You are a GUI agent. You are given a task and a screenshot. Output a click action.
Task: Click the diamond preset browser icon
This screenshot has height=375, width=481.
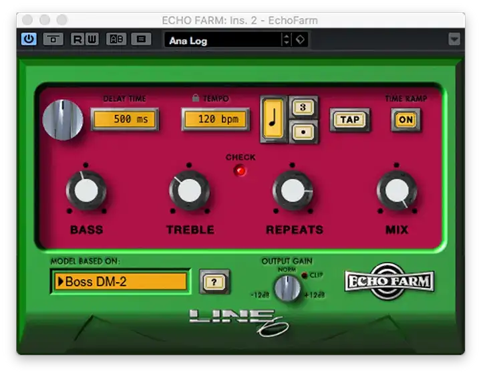click(x=300, y=40)
